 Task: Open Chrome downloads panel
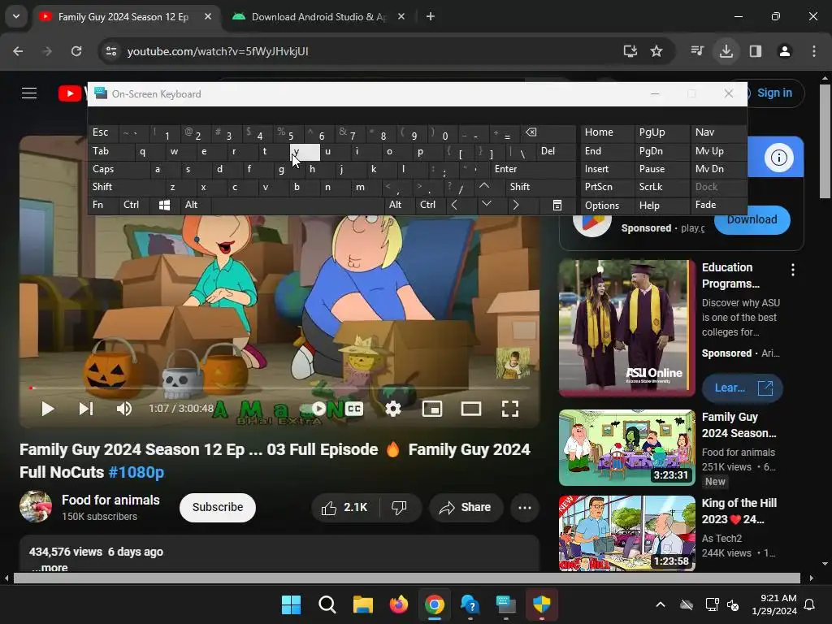click(726, 51)
